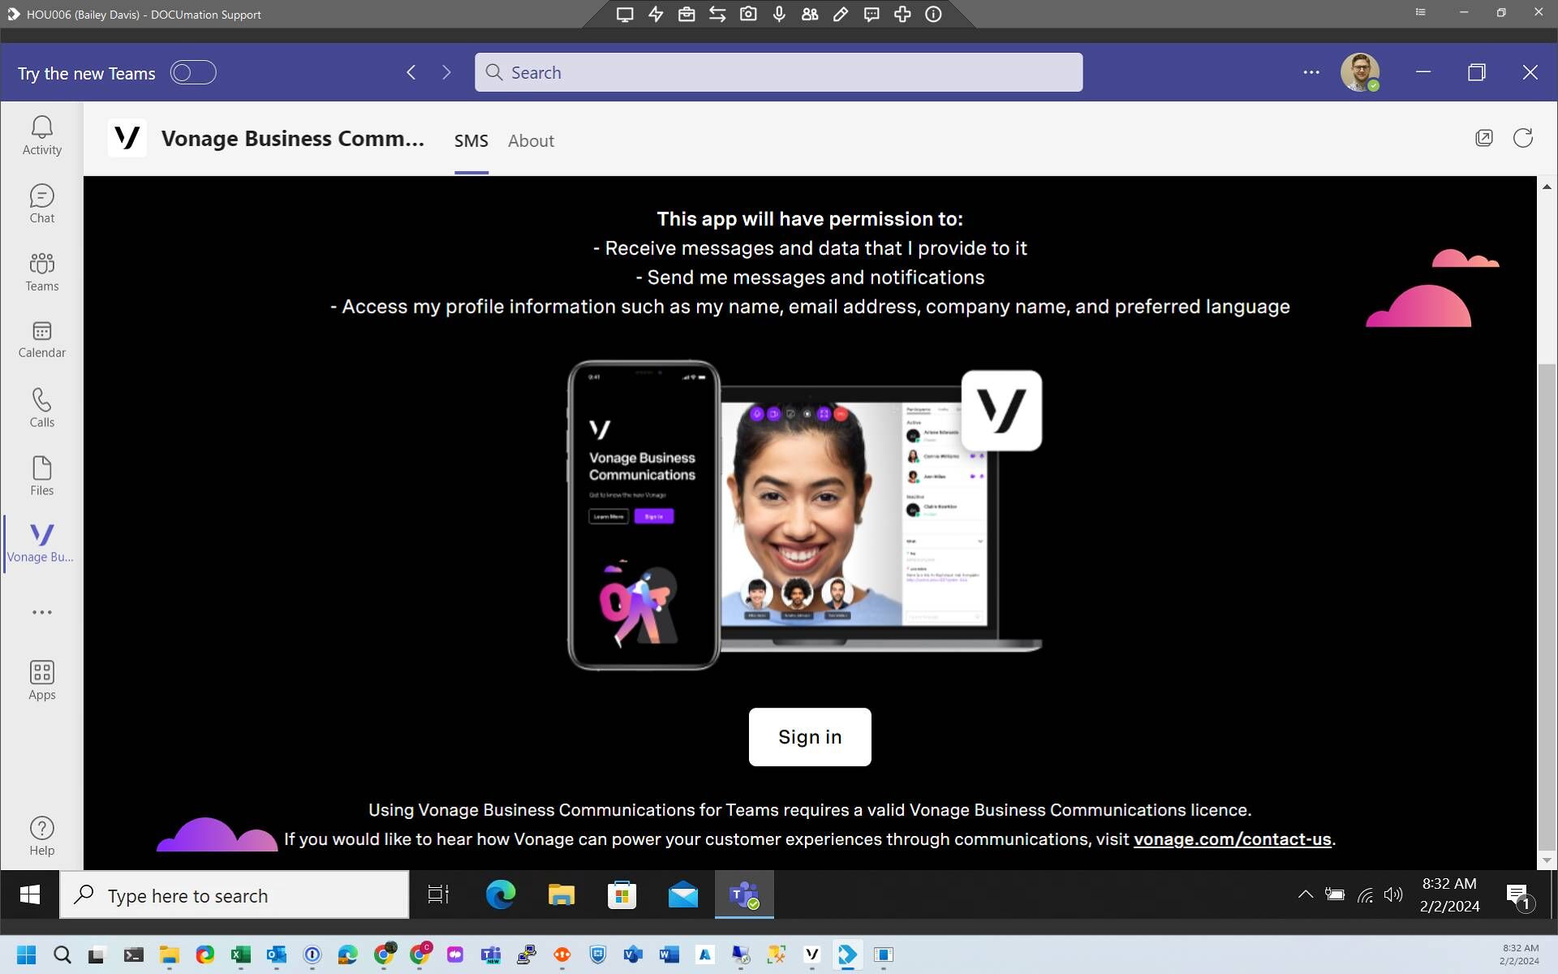Select the SMS tab
The height and width of the screenshot is (974, 1558).
(x=471, y=140)
